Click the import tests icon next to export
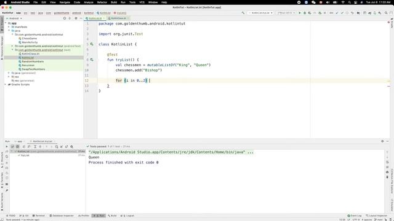 (x=62, y=147)
